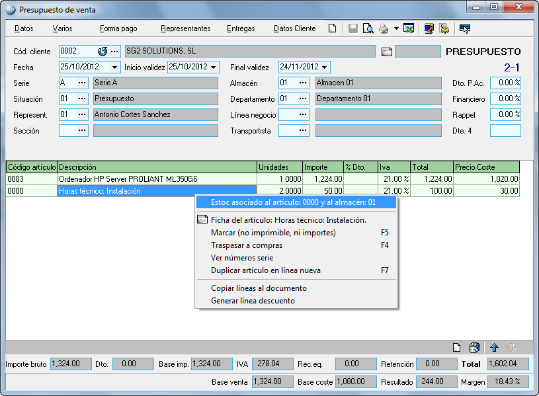Open the Fecha date dropdown
The height and width of the screenshot is (396, 539).
[x=115, y=67]
